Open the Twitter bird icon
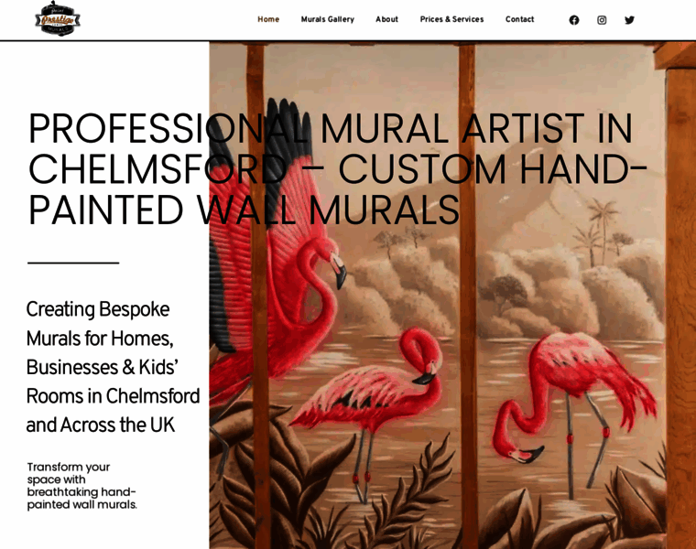 coord(629,20)
